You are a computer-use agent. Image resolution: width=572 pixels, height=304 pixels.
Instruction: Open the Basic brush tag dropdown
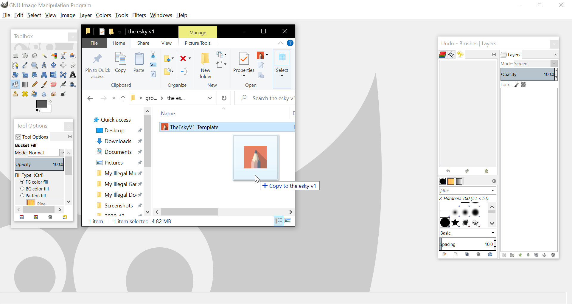493,233
